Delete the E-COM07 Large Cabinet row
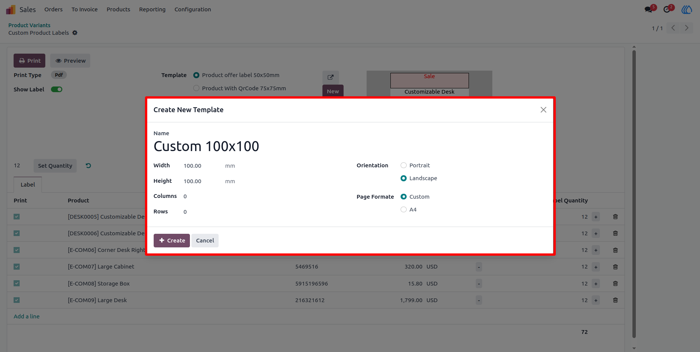Image resolution: width=700 pixels, height=352 pixels. coord(615,267)
